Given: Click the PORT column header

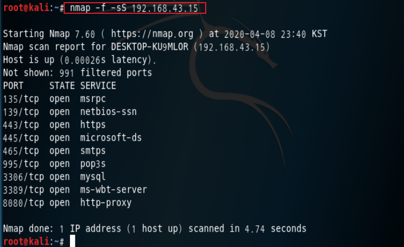Looking at the screenshot, I should point(13,86).
